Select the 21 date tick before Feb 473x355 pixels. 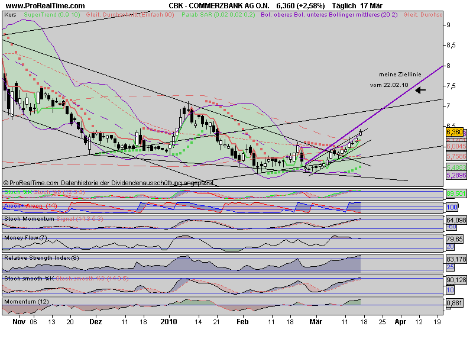216,322
